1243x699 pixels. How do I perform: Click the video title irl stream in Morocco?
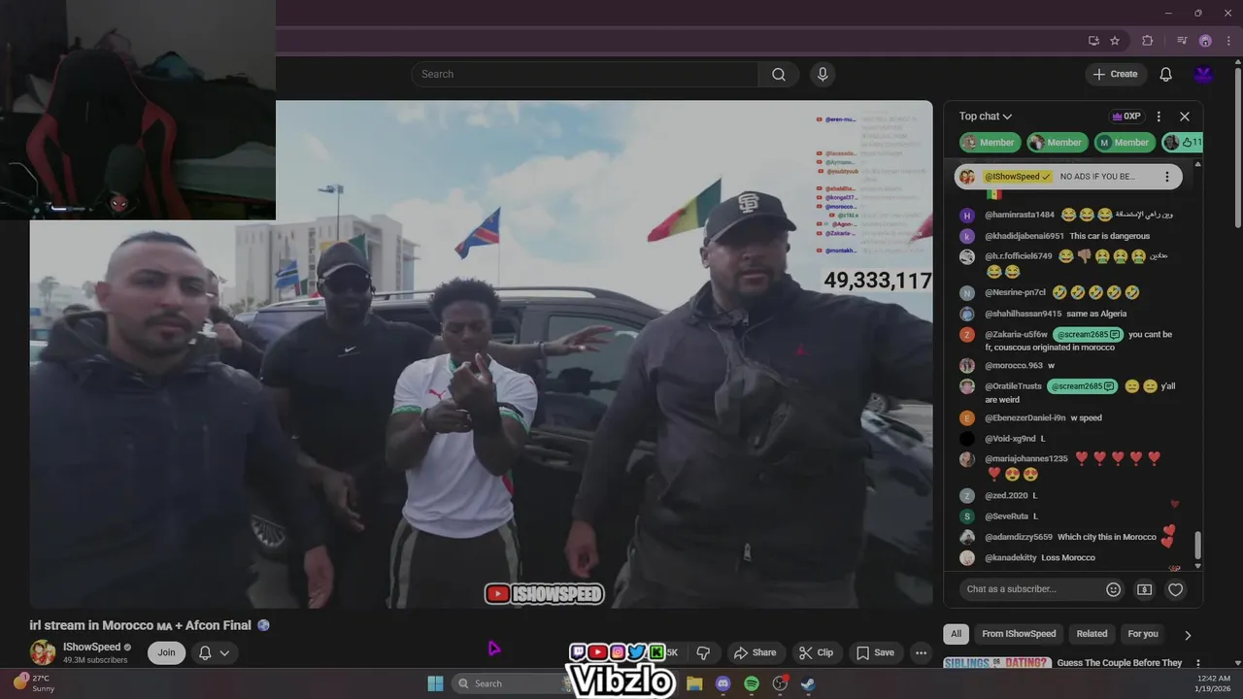[140, 625]
